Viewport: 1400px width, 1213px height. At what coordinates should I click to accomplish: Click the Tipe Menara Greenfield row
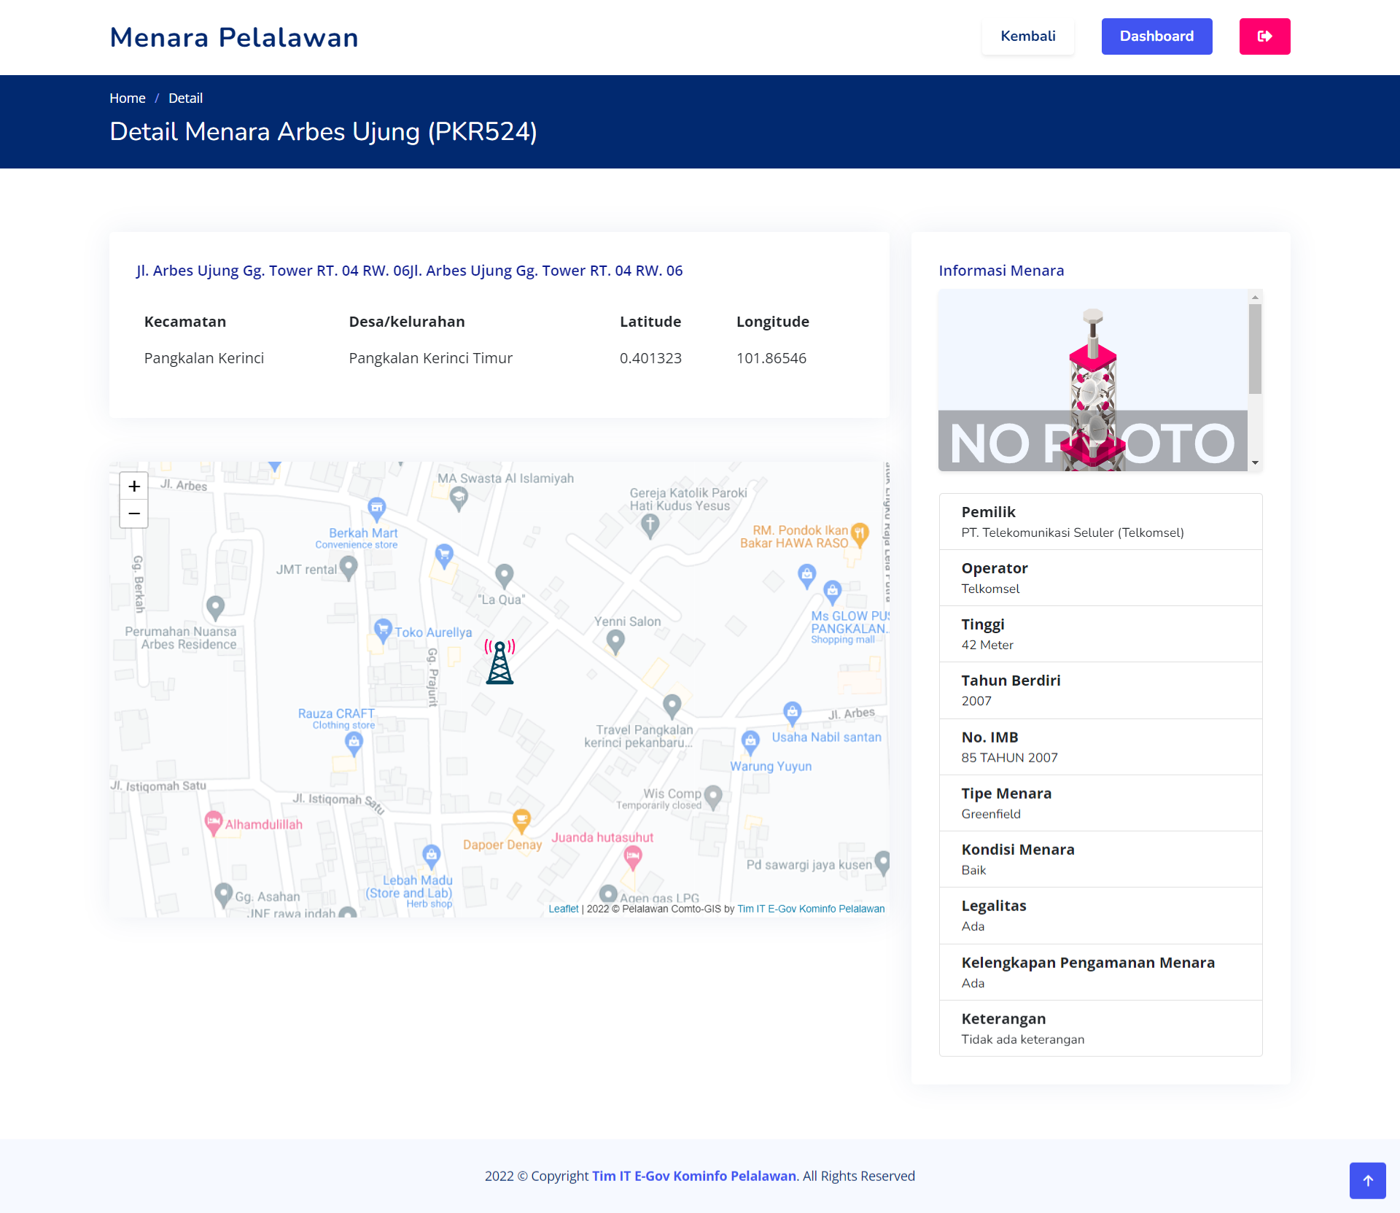click(x=1100, y=803)
